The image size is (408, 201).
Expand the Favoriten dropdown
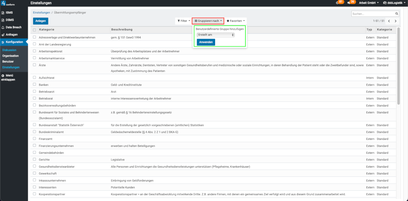tap(236, 21)
